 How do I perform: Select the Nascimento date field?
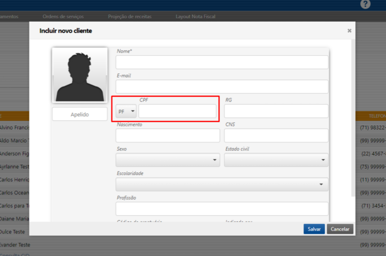point(168,135)
